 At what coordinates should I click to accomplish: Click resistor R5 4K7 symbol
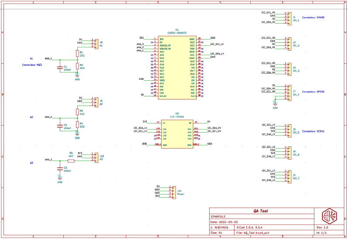click(x=71, y=160)
